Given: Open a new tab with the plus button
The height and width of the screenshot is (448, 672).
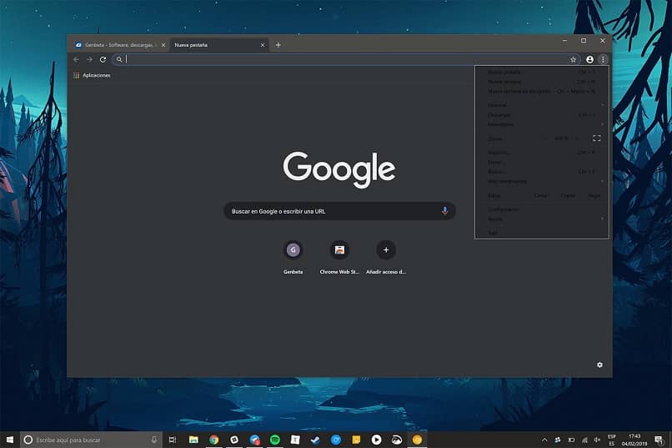Looking at the screenshot, I should [x=278, y=45].
